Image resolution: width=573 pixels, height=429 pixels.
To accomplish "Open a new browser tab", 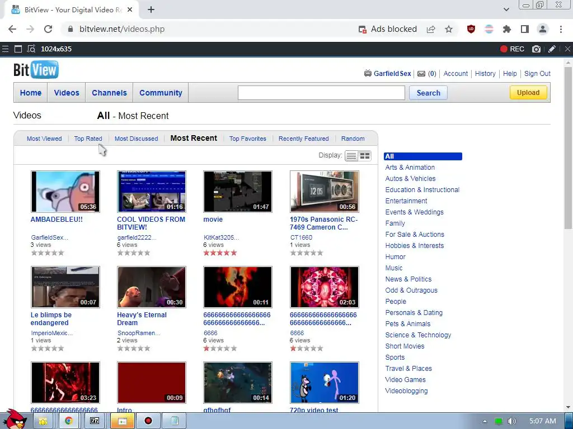I will click(151, 10).
